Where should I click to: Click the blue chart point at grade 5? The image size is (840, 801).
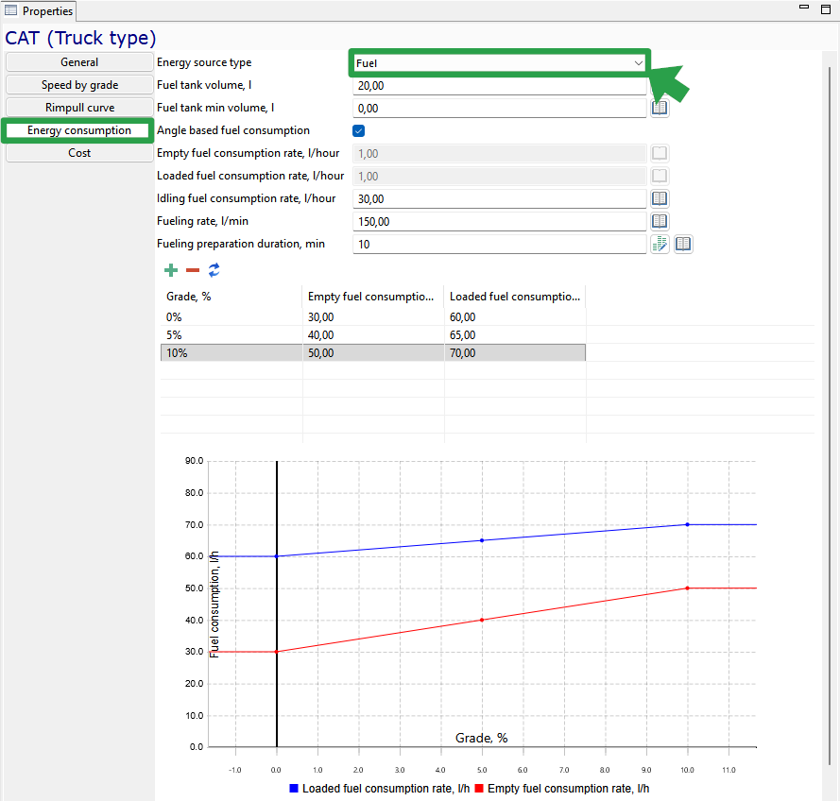click(x=482, y=540)
